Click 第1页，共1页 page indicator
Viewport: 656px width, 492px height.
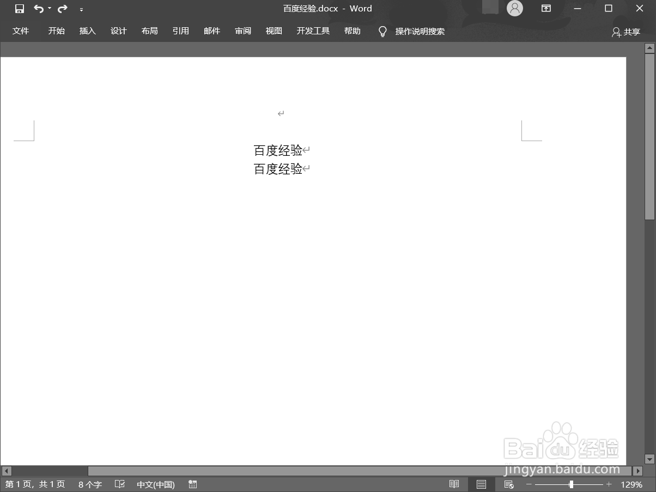click(35, 484)
